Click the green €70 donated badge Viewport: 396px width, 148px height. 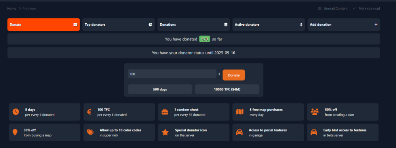coord(205,39)
